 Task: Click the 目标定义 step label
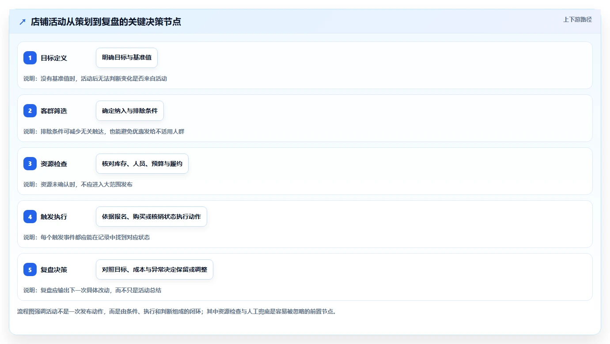tap(54, 58)
